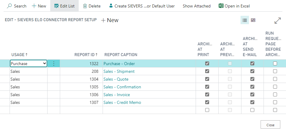Click the Search magnifier icon
The width and height of the screenshot is (286, 134).
(x=10, y=6)
